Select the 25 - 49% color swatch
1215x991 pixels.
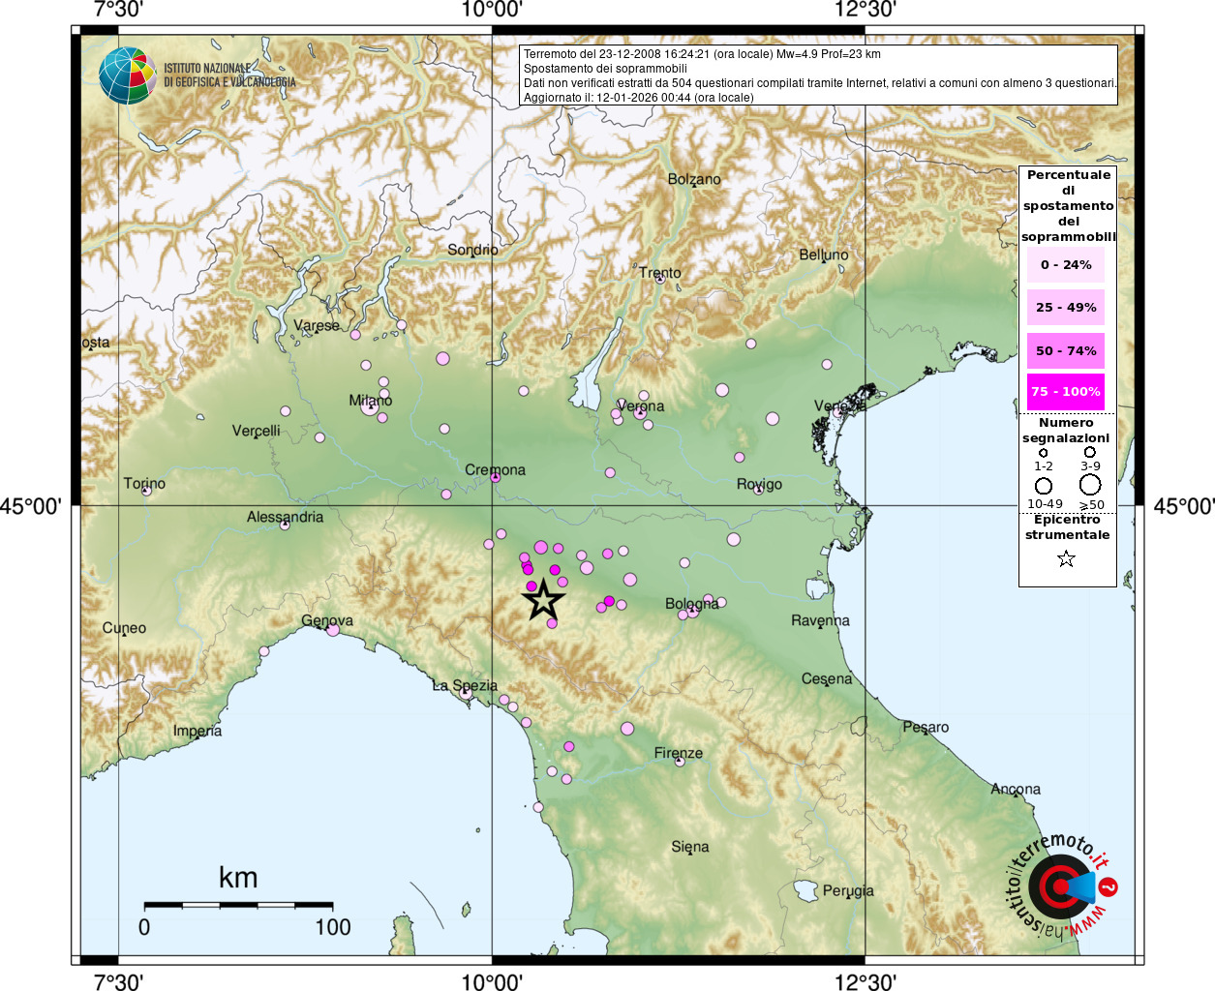[1066, 307]
